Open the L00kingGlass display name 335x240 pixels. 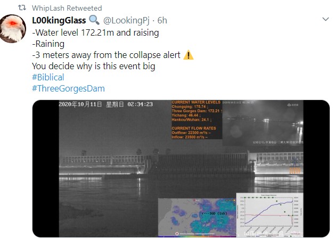click(59, 20)
